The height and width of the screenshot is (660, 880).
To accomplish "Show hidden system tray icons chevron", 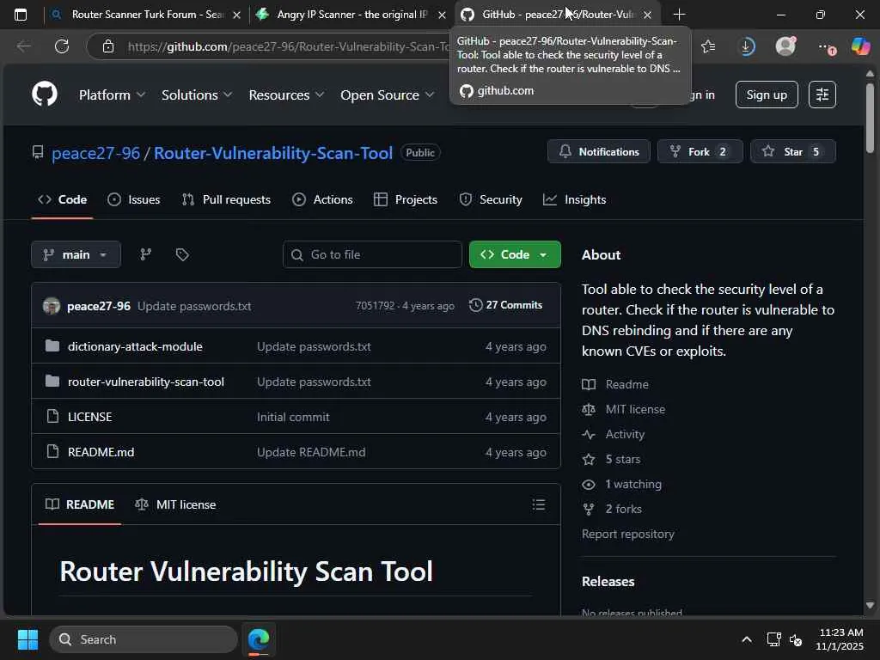I will [x=747, y=639].
